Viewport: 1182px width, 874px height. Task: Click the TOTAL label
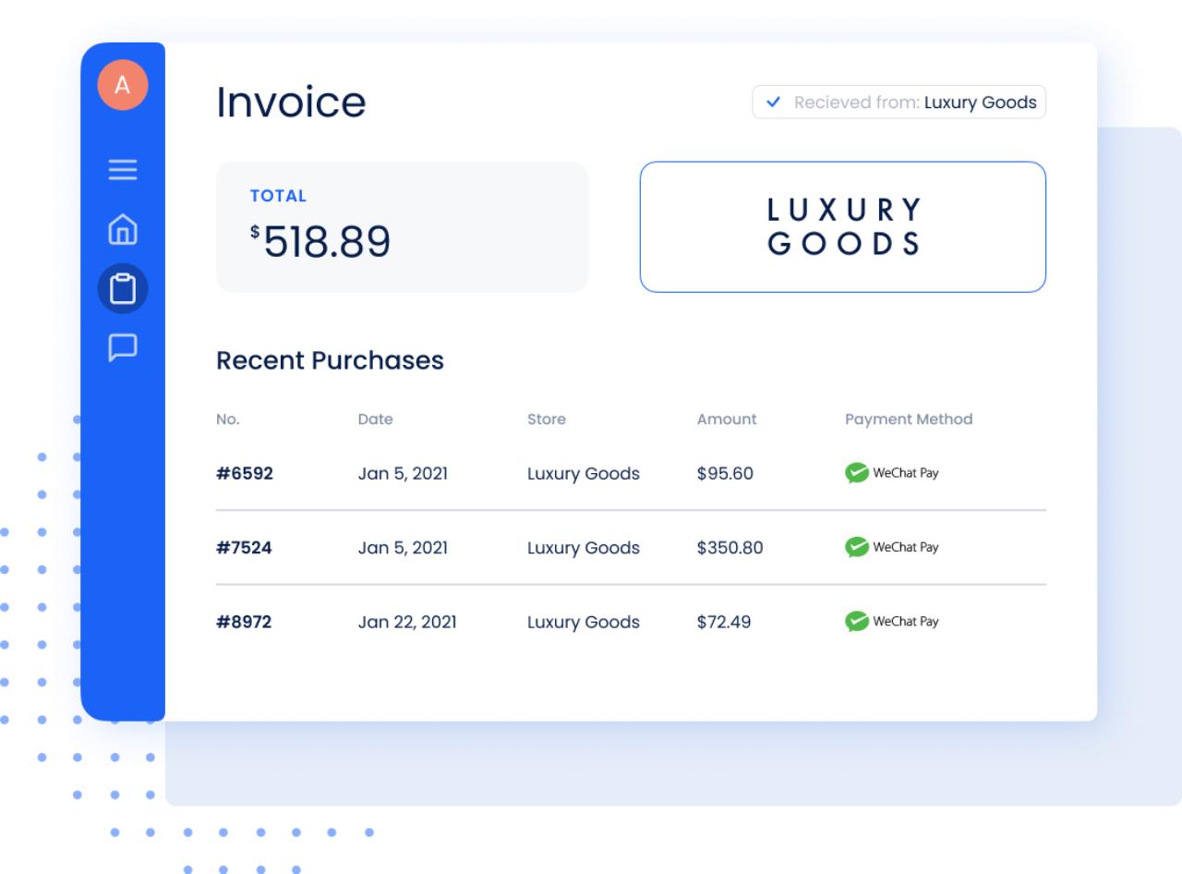278,196
